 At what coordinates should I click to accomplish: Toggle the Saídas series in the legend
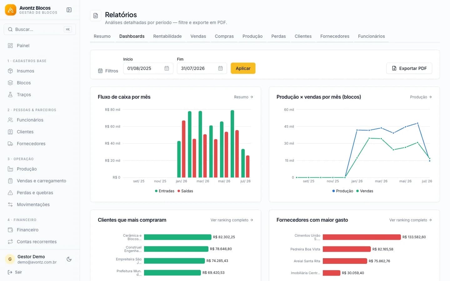[185, 191]
